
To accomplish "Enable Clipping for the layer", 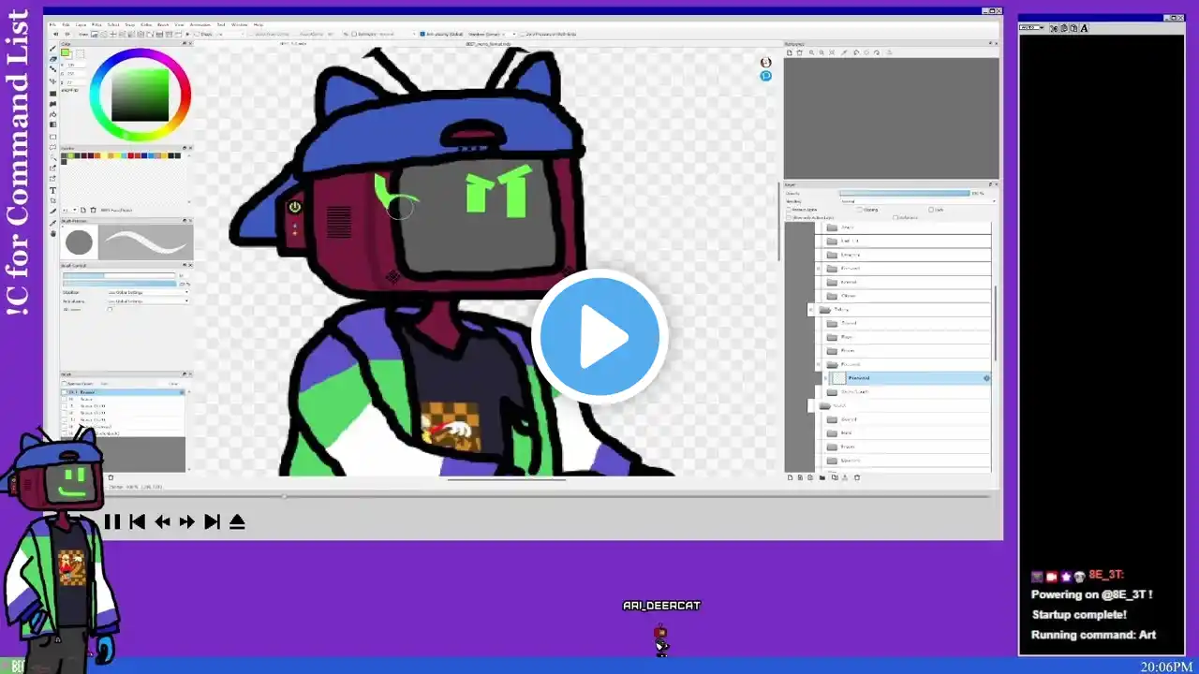I will tap(859, 210).
